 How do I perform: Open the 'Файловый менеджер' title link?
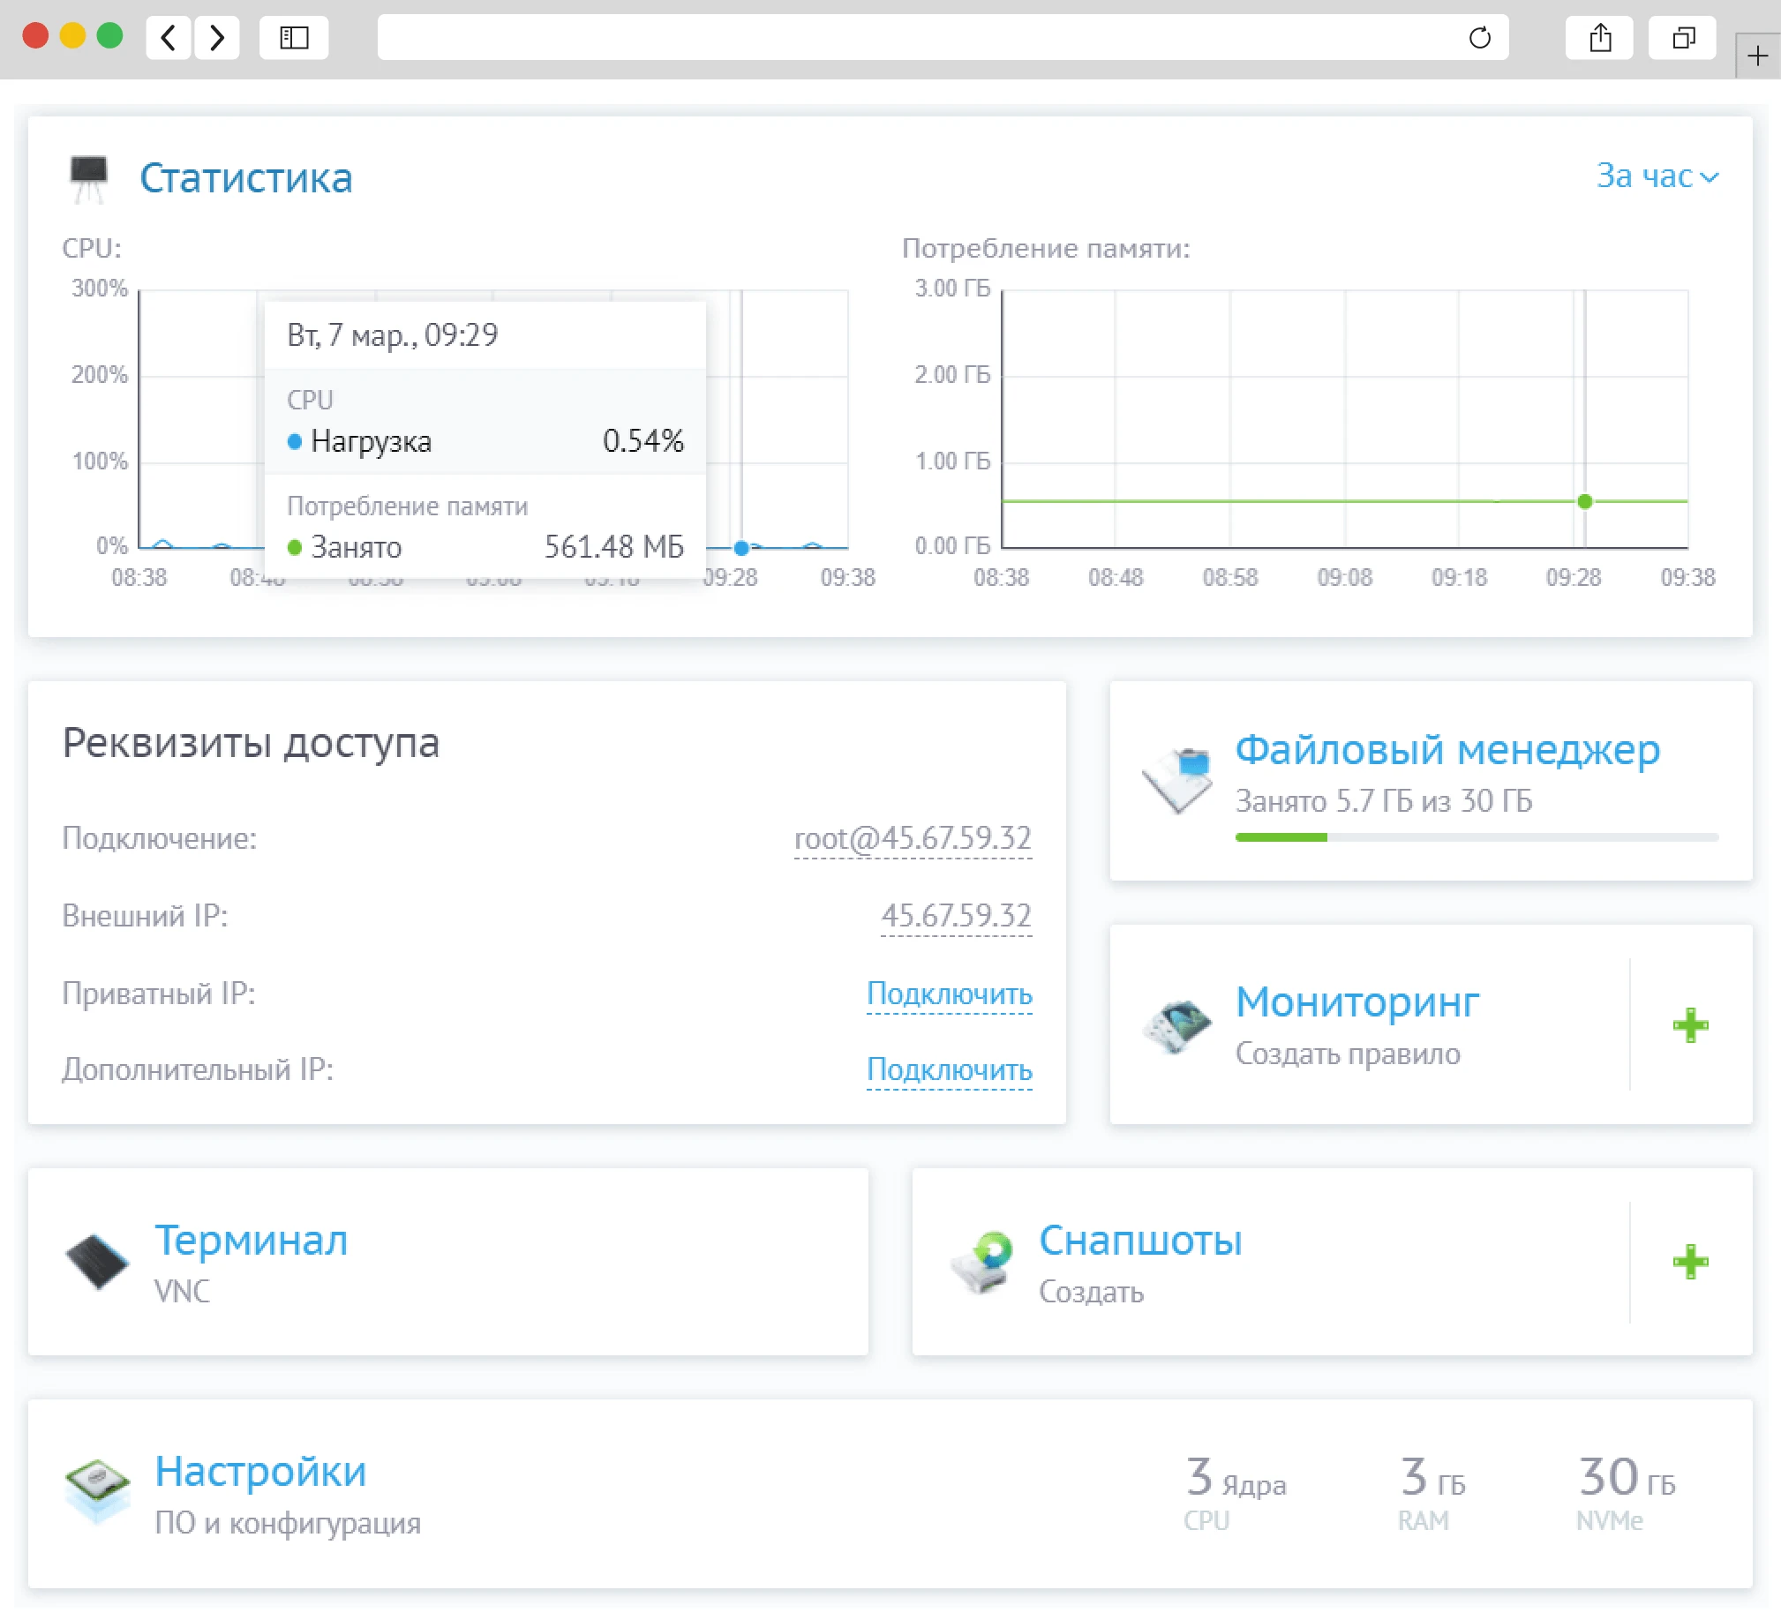click(1447, 750)
